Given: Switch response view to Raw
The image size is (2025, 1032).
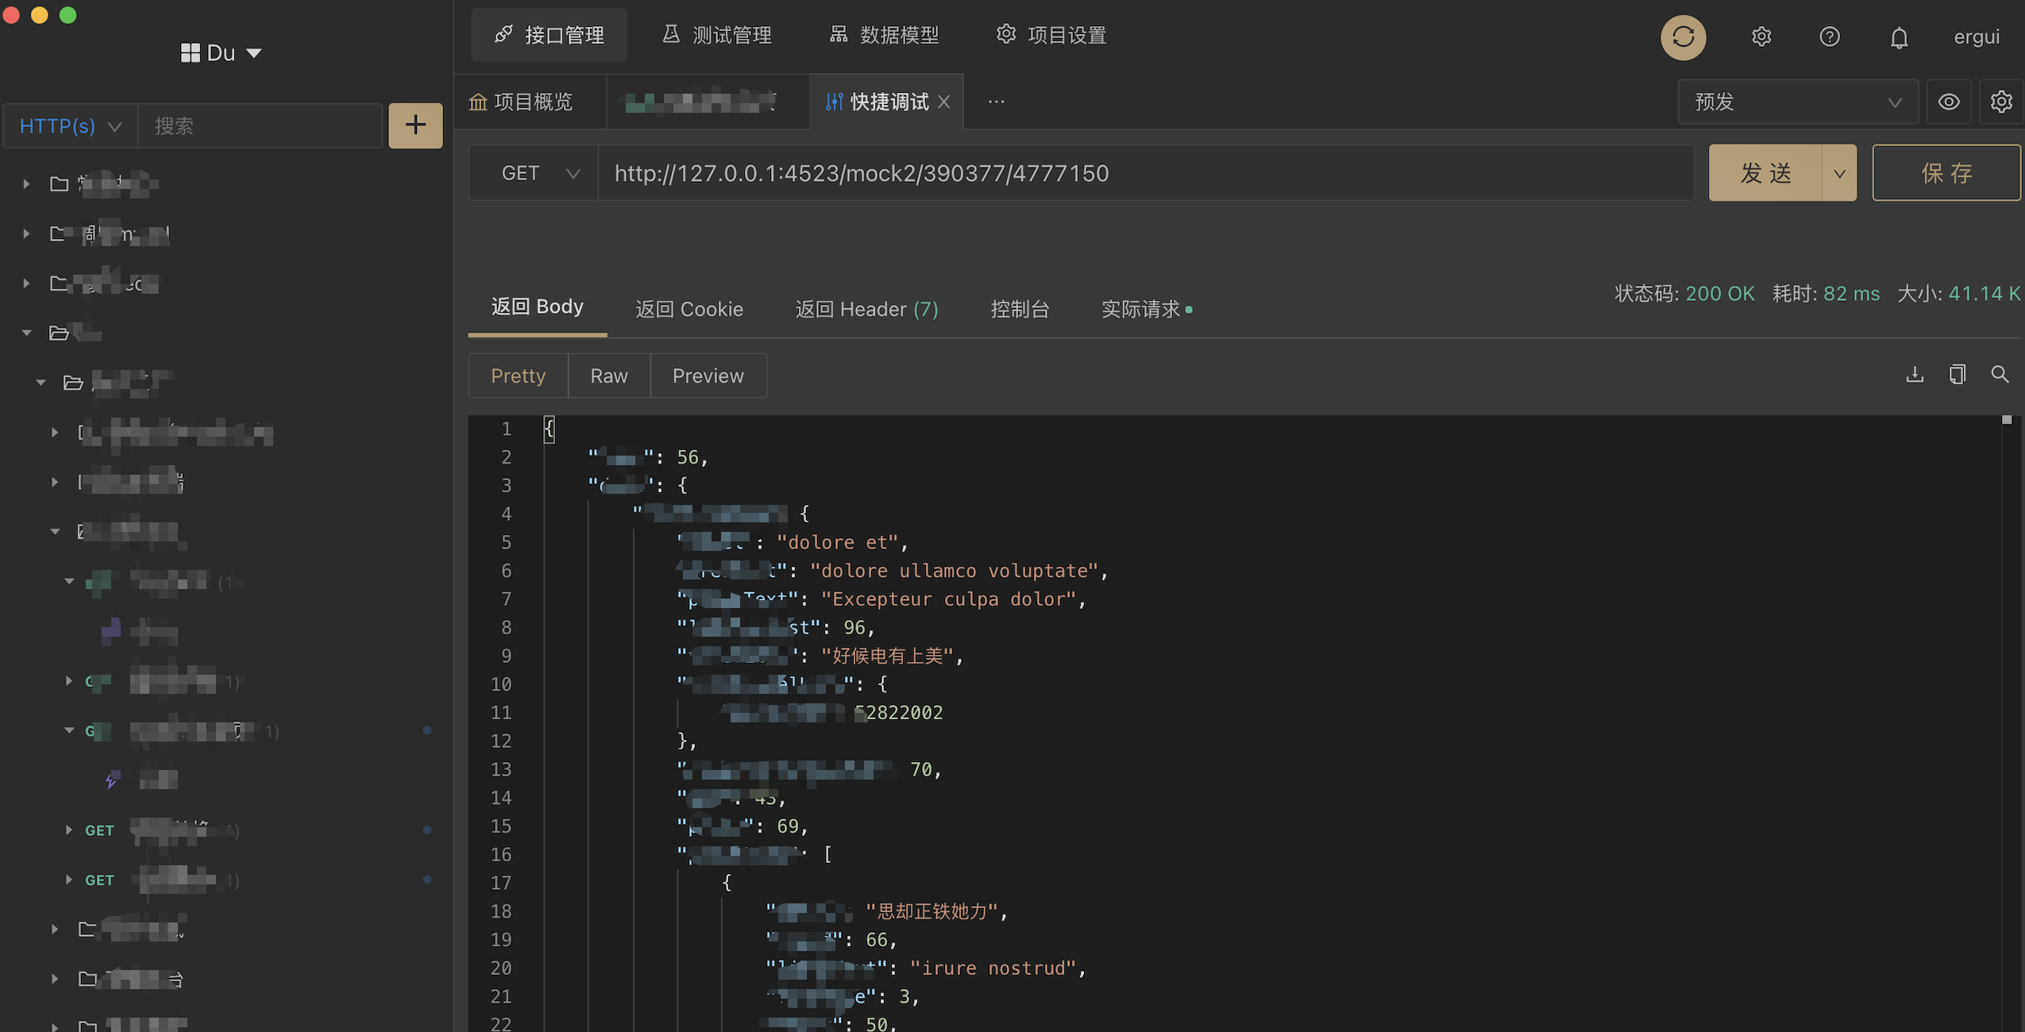Looking at the screenshot, I should tap(608, 375).
